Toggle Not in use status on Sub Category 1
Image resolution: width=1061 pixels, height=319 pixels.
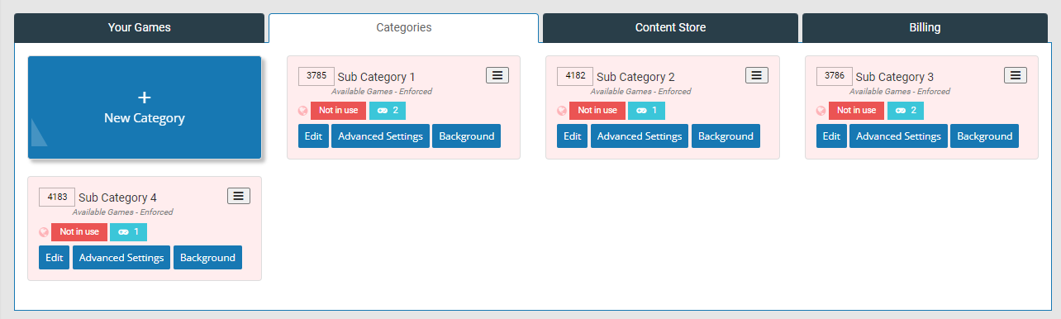[x=338, y=111]
